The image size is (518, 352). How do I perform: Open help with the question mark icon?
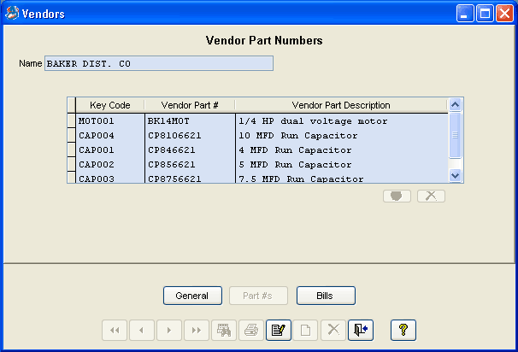click(x=403, y=330)
